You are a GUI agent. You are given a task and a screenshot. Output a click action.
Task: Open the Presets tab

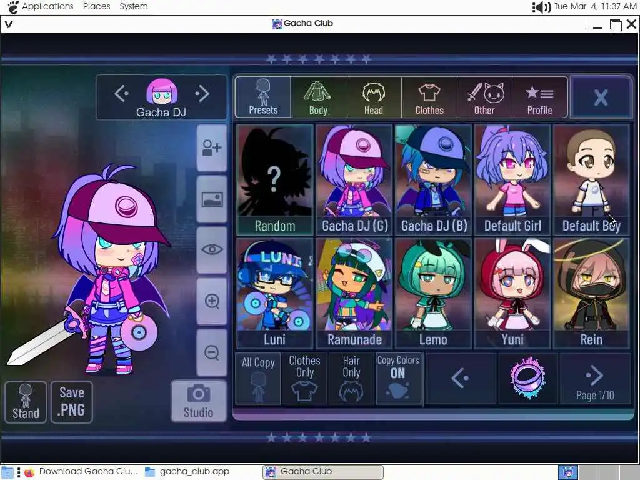pos(263,97)
